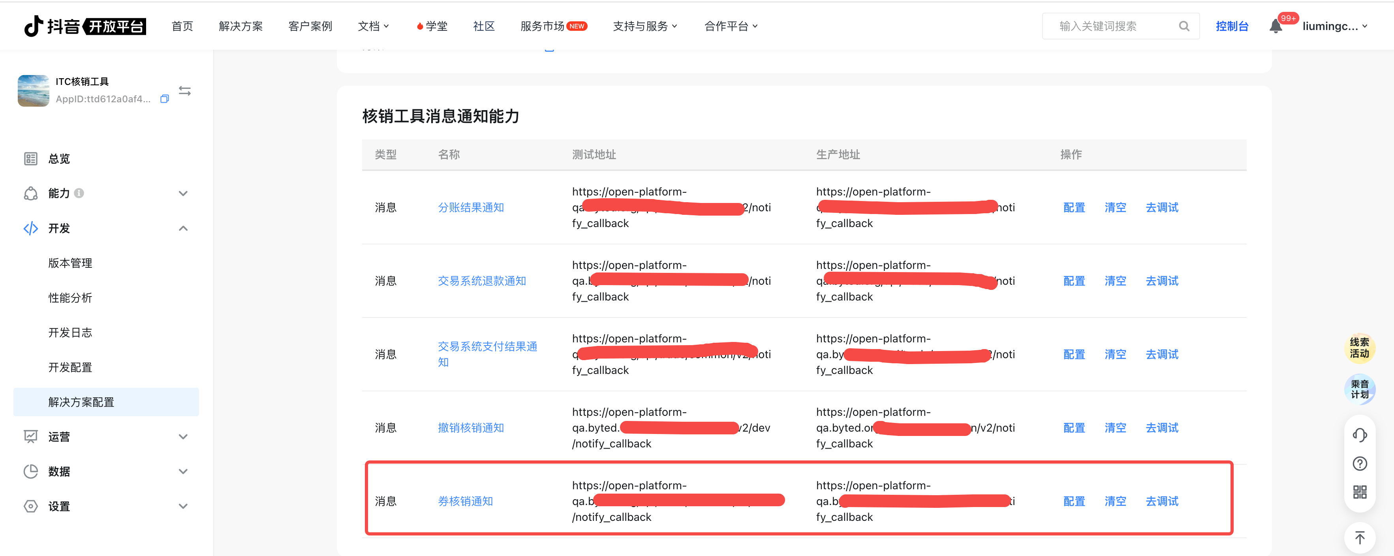The width and height of the screenshot is (1394, 556).
Task: Click the switch app arrows icon
Action: coord(184,91)
